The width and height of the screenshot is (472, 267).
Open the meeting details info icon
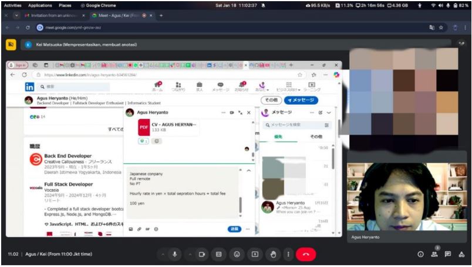[420, 254]
